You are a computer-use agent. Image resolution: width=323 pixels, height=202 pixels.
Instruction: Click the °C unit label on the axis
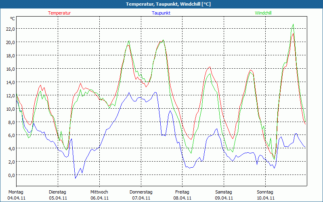point(13,19)
